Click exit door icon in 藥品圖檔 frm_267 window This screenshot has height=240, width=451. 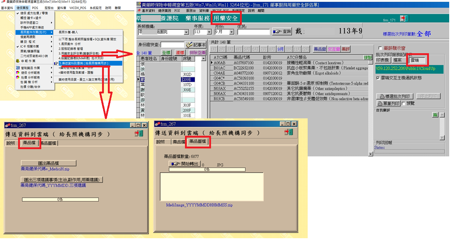289,132
